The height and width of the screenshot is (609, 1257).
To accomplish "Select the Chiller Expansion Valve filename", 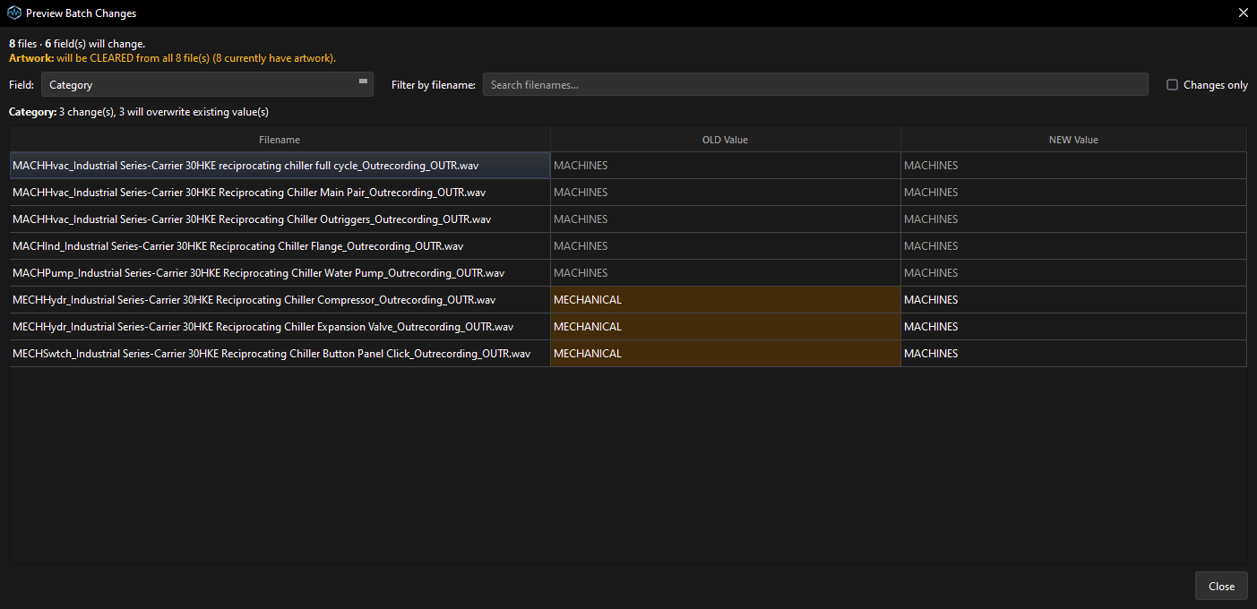I will (280, 327).
